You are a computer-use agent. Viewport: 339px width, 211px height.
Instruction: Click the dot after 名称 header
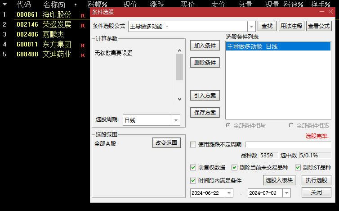(76, 5)
